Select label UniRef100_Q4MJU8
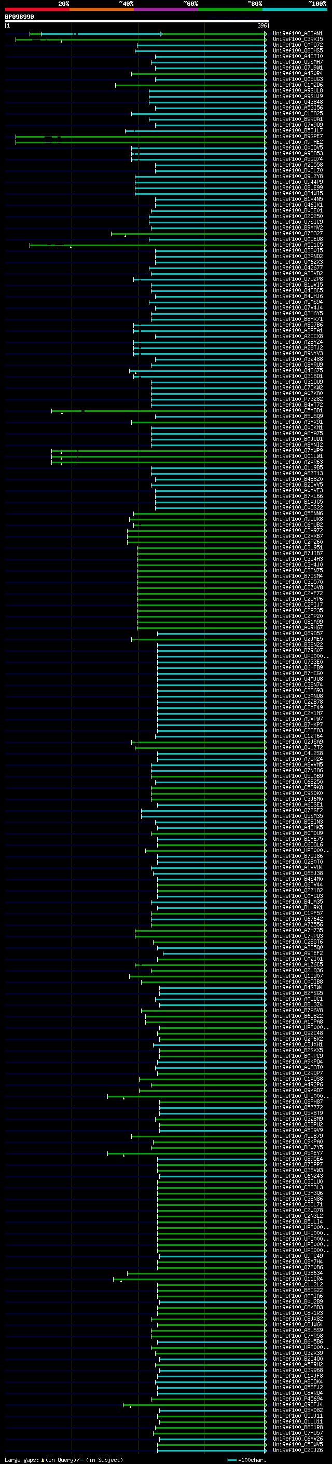This screenshot has height=1464, width=332. pos(297,679)
